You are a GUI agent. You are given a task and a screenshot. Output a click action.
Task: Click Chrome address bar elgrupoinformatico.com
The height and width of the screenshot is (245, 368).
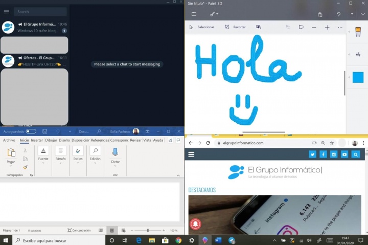pyautogui.click(x=243, y=143)
